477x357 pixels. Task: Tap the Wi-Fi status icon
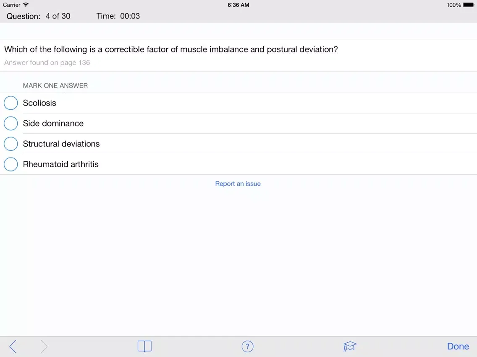pyautogui.click(x=26, y=5)
